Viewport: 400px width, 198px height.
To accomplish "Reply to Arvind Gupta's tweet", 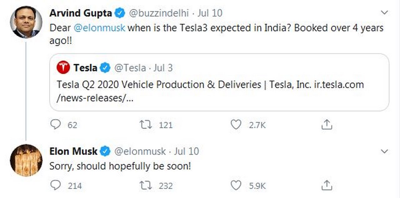I will [56, 125].
